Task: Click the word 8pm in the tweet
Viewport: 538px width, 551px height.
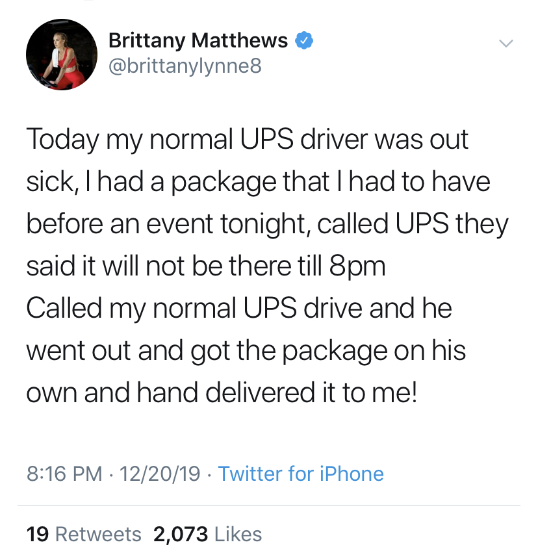Action: point(357,266)
